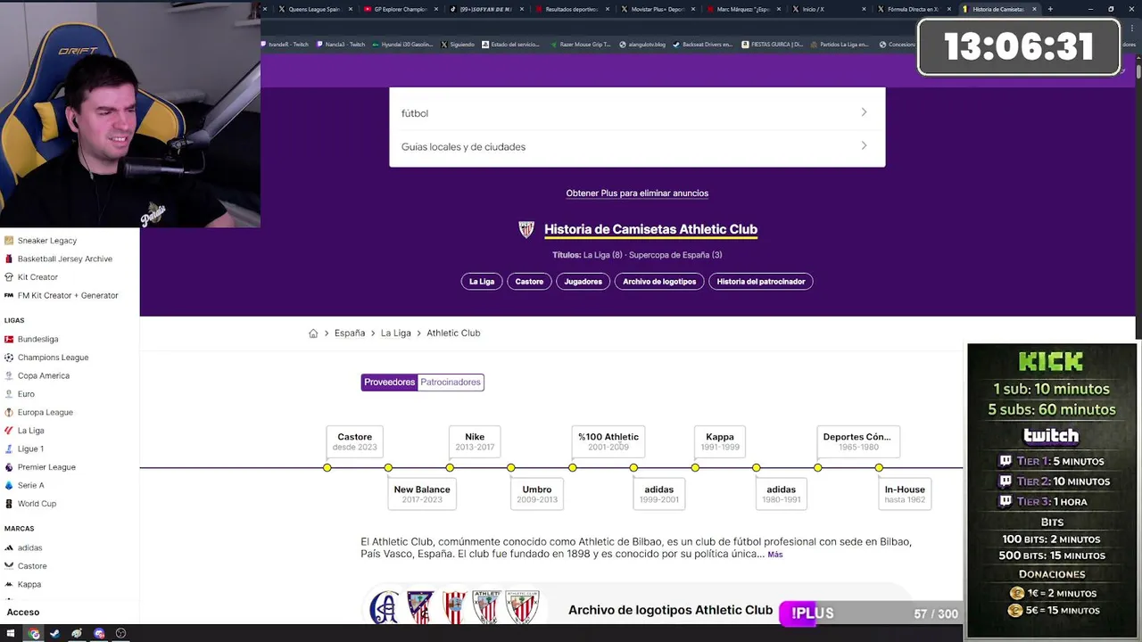
Task: Open Acceso at sidebar bottom
Action: point(23,613)
